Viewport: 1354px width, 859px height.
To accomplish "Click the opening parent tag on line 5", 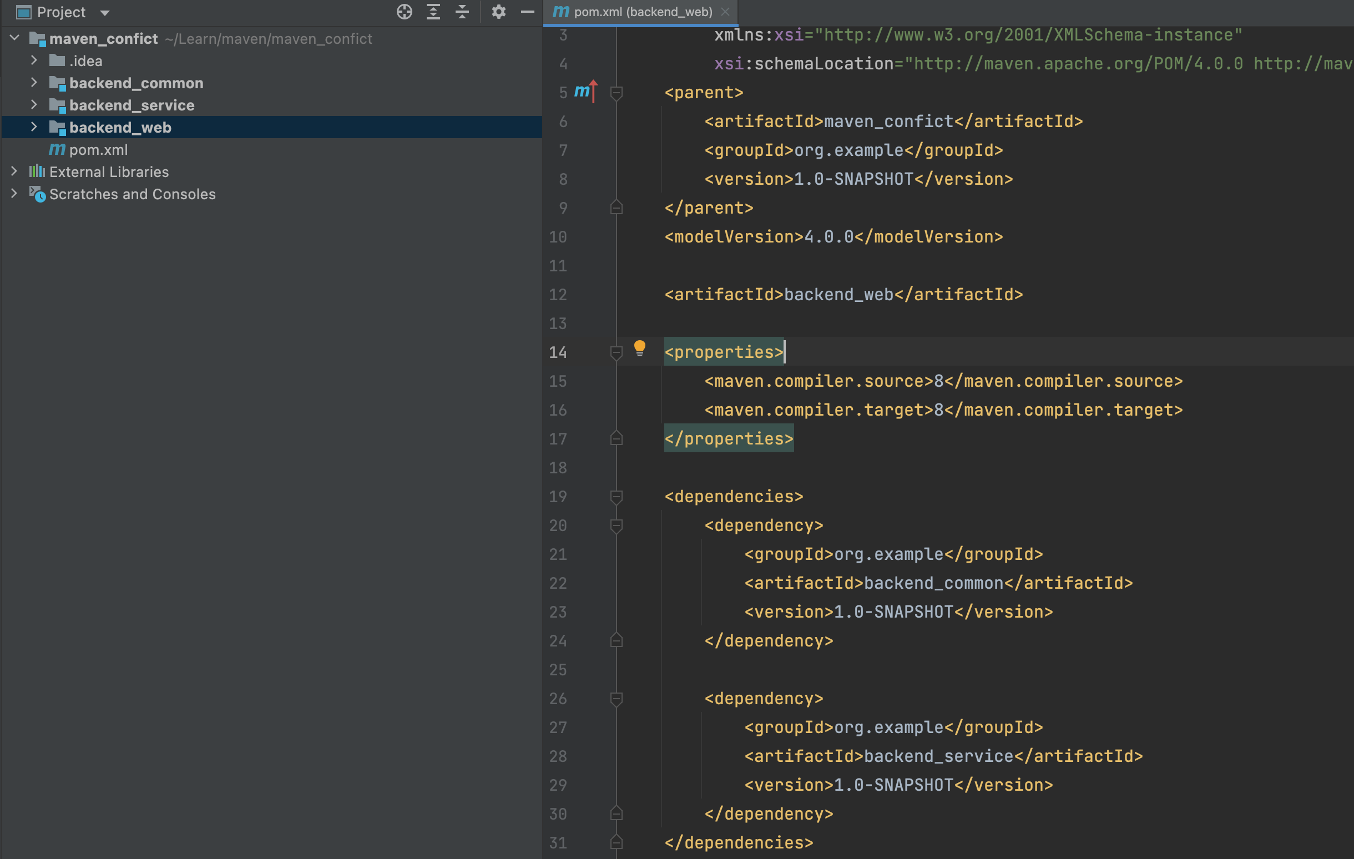I will point(704,93).
